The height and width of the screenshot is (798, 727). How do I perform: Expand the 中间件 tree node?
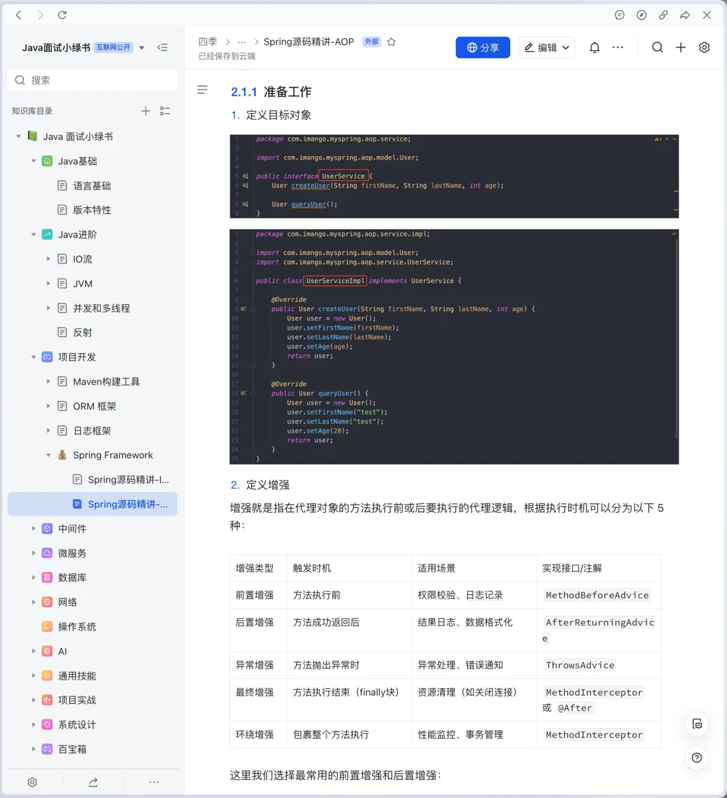click(x=34, y=528)
